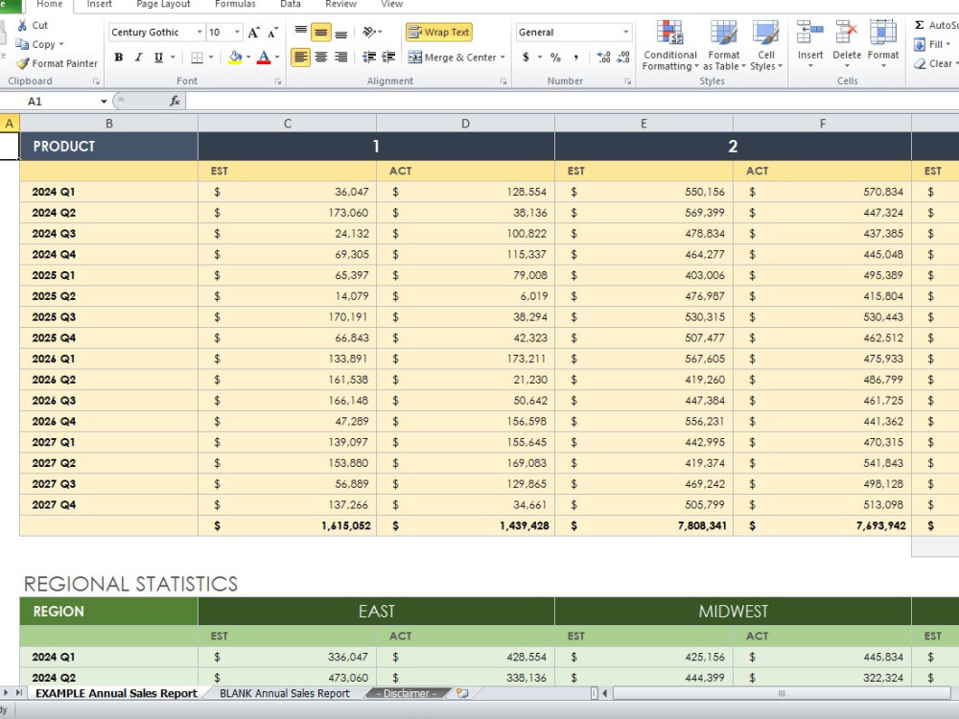Click the Insert Function fx icon
This screenshot has height=719, width=959.
coord(175,101)
